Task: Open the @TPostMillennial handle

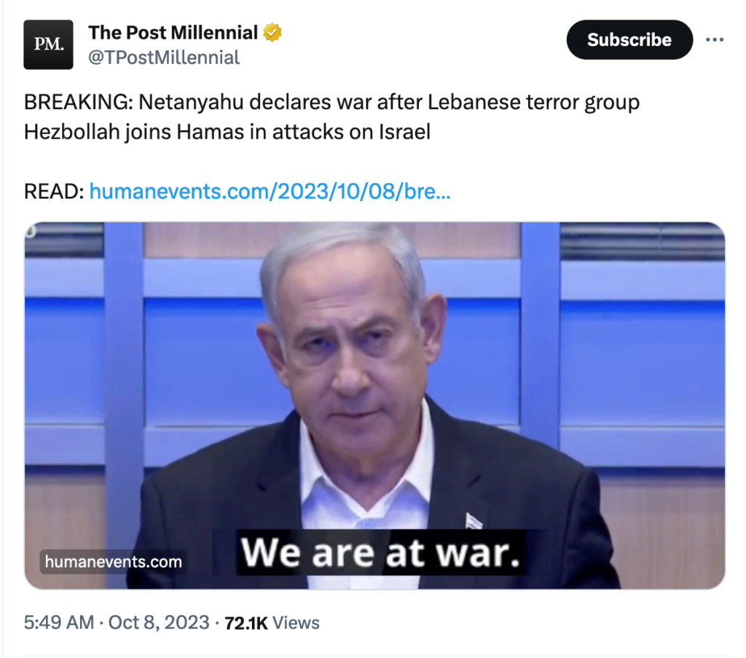Action: (164, 58)
